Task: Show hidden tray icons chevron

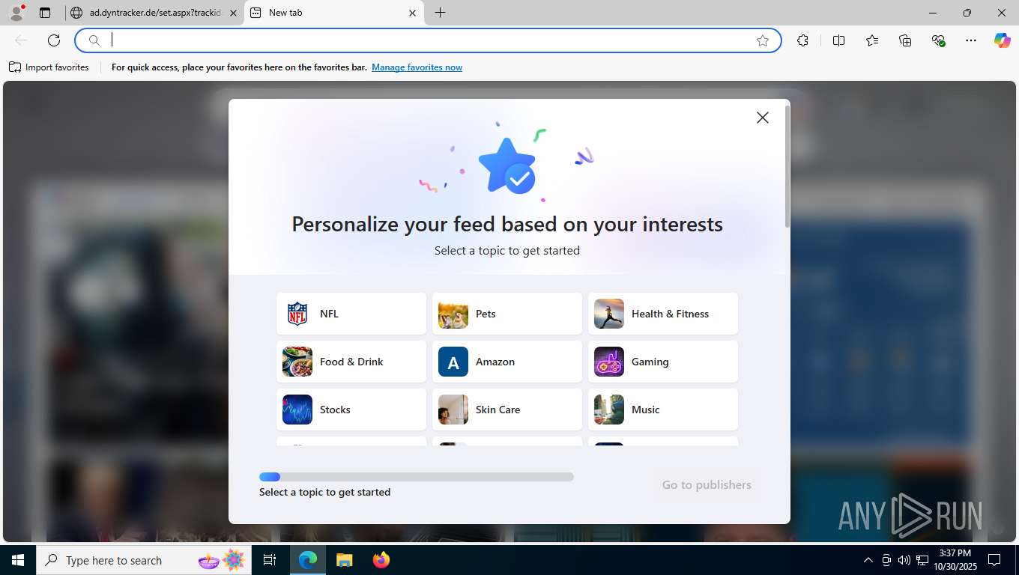Action: [x=868, y=560]
